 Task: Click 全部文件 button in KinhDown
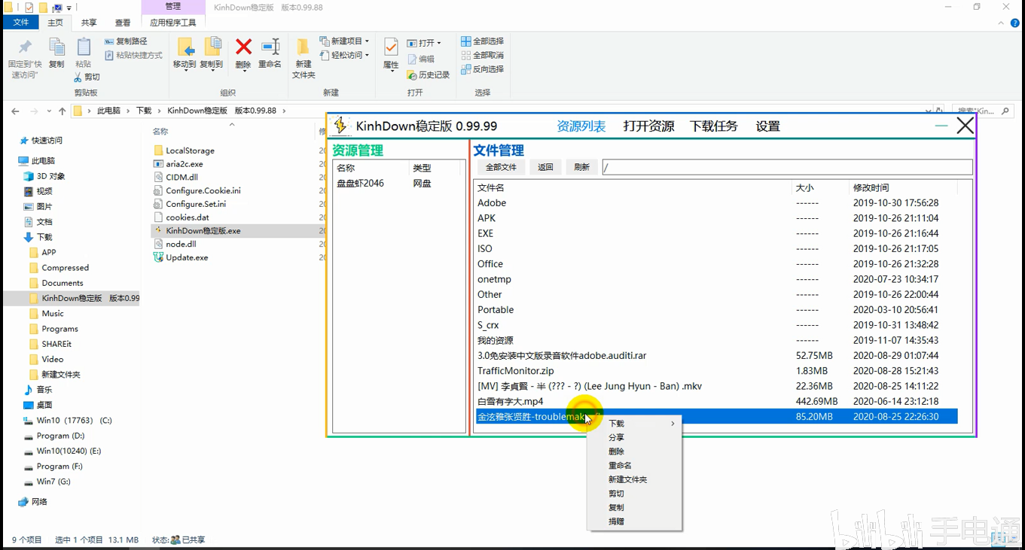pyautogui.click(x=501, y=167)
